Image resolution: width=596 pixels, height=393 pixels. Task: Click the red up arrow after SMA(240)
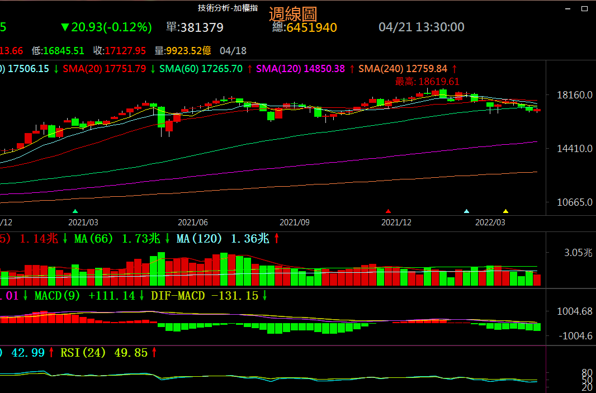pos(455,69)
